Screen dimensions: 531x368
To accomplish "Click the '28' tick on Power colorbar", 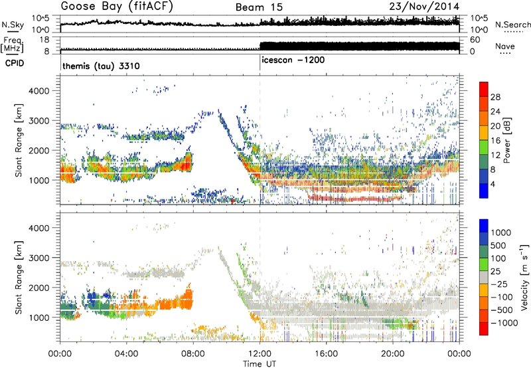I will (x=495, y=97).
